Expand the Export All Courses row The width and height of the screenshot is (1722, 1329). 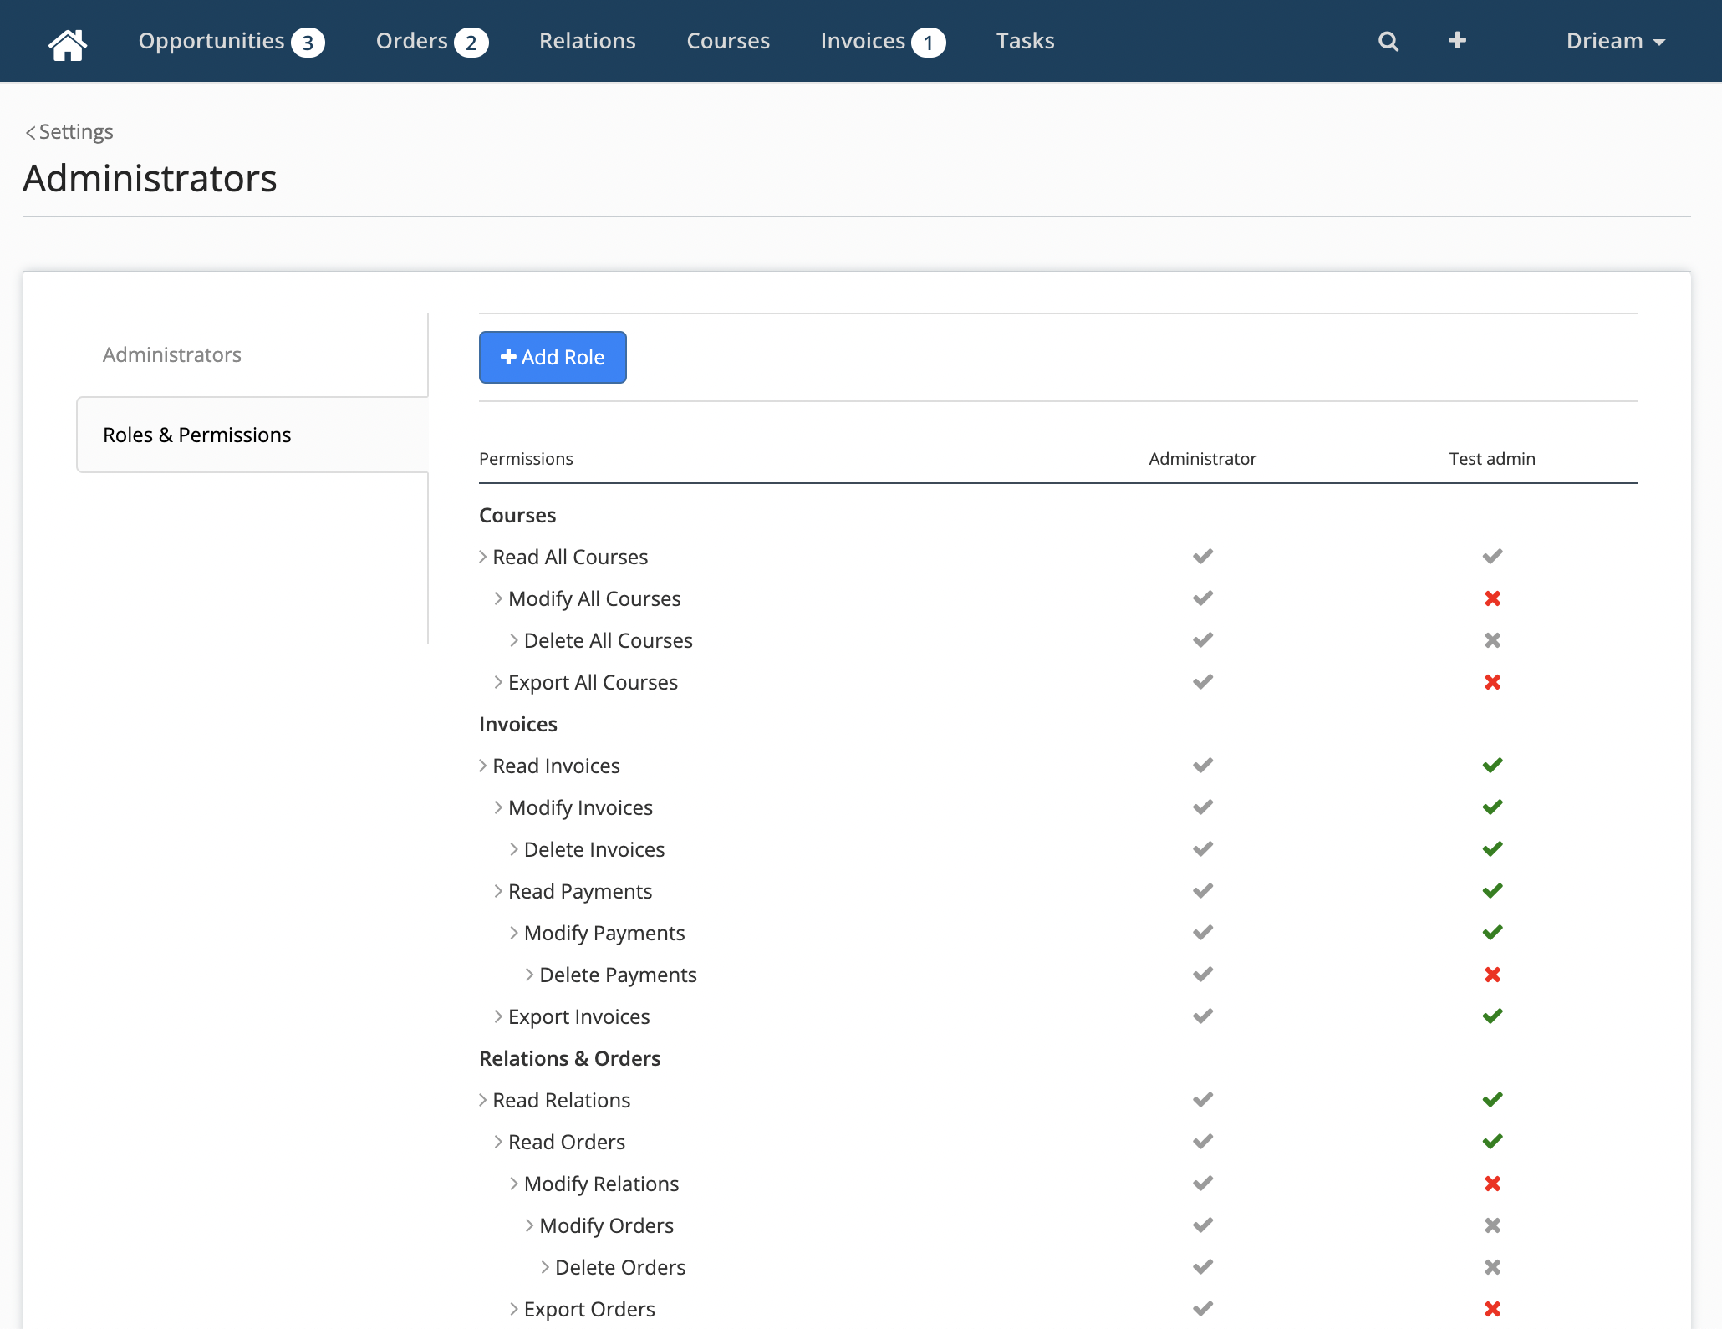tap(498, 682)
